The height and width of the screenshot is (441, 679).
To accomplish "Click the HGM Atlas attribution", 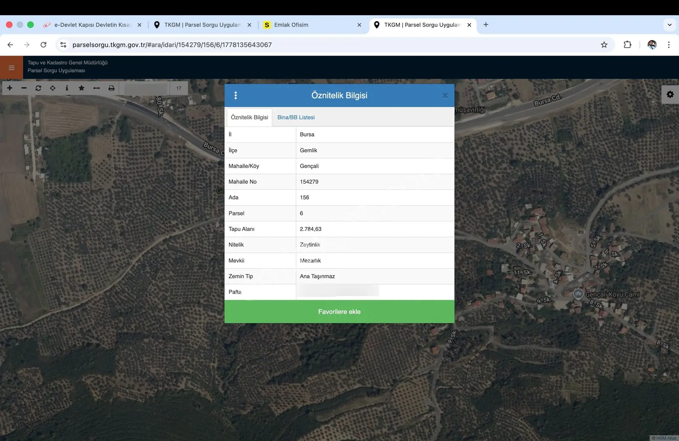I will (x=665, y=438).
